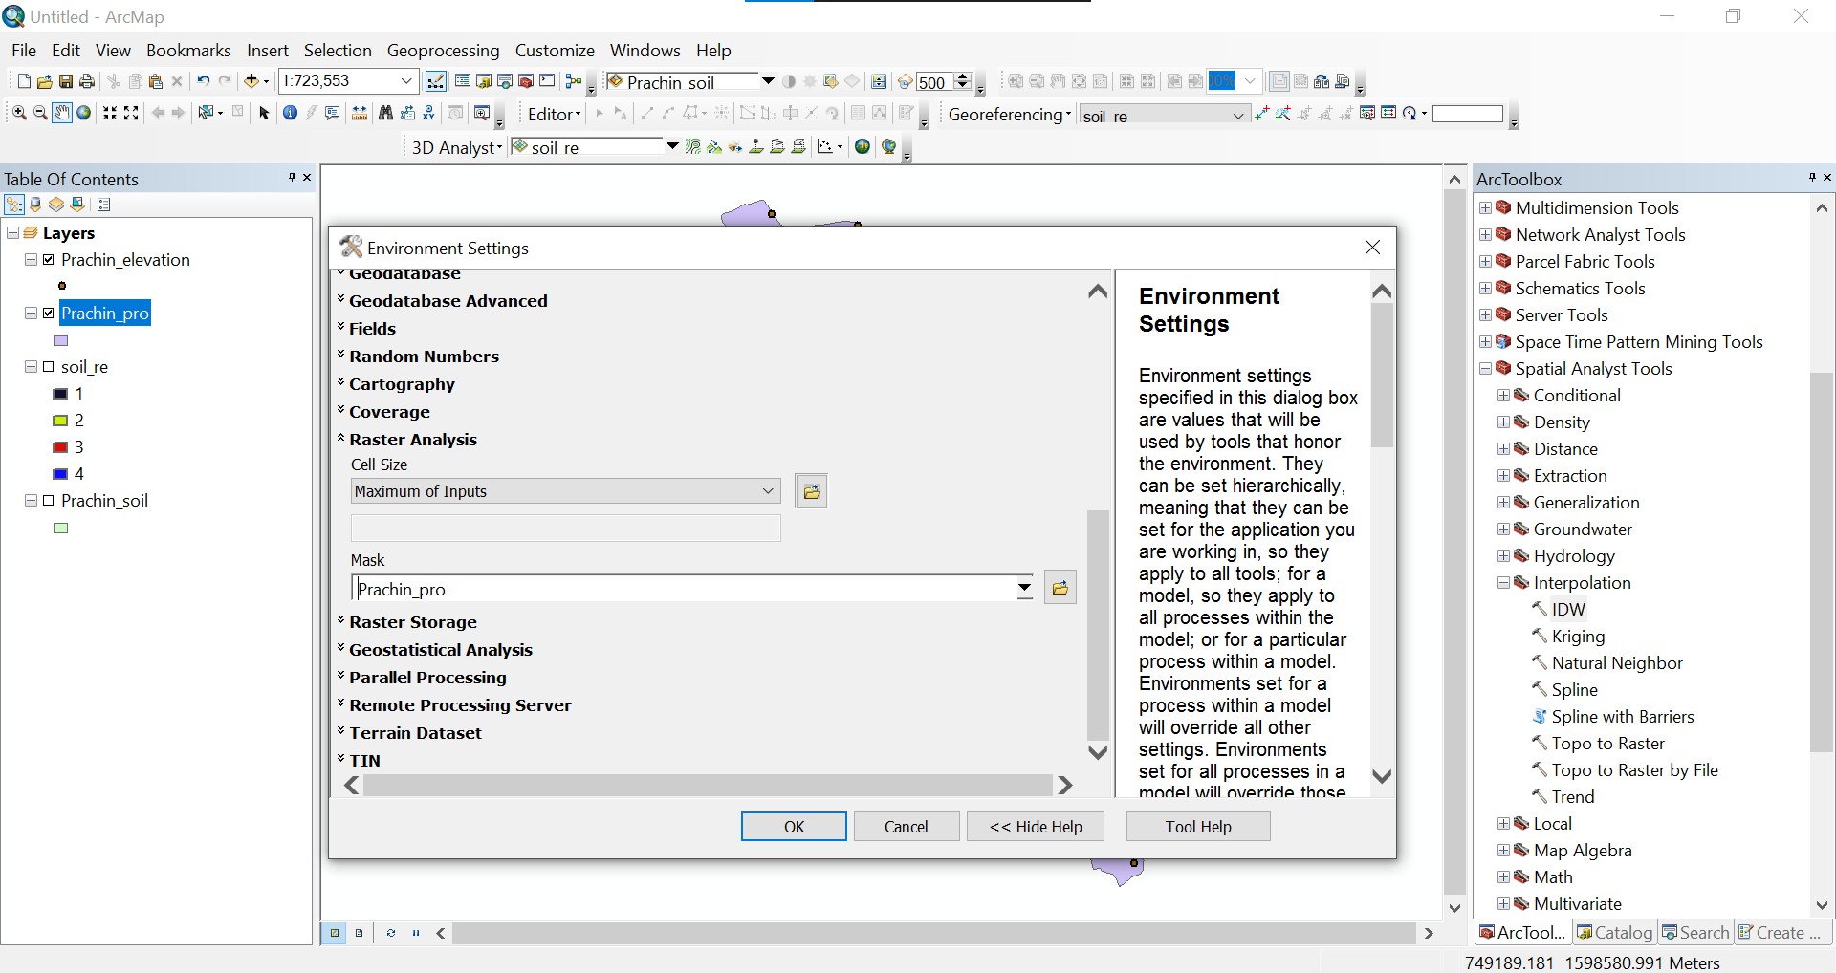Open the map scale dropdown
The width and height of the screenshot is (1836, 973).
[405, 81]
